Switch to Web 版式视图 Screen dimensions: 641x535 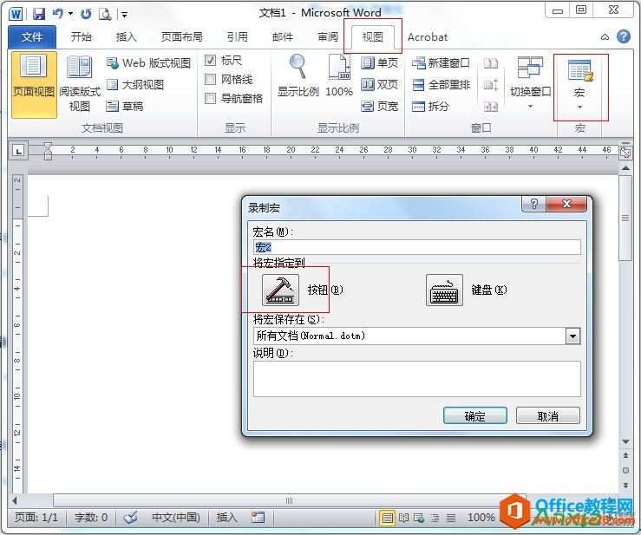point(149,63)
